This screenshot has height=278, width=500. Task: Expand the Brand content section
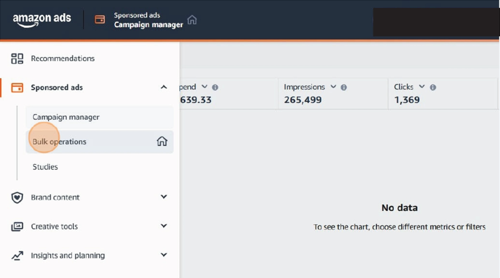click(164, 197)
